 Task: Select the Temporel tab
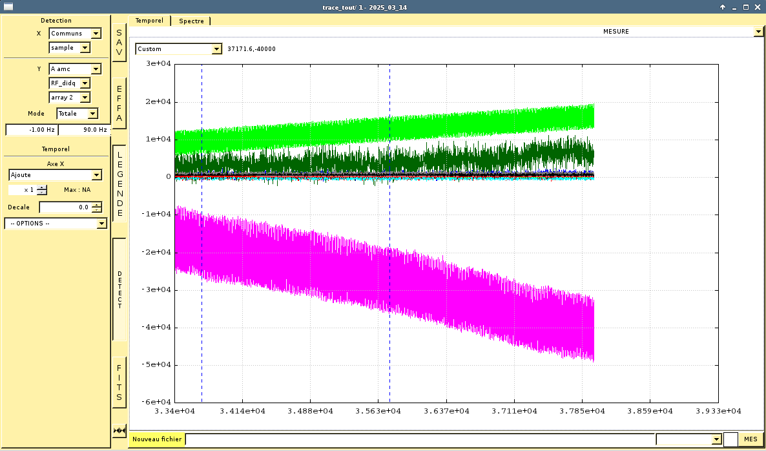pyautogui.click(x=149, y=21)
